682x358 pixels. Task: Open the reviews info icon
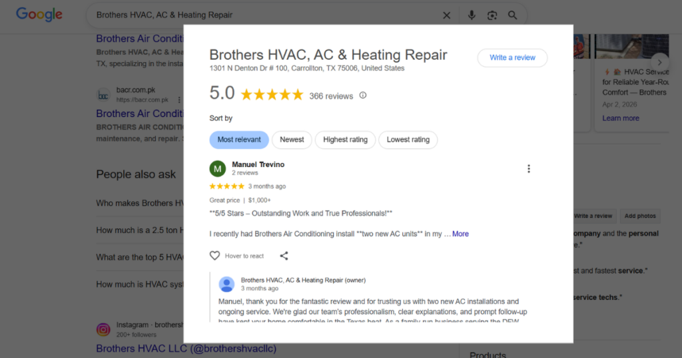point(363,95)
